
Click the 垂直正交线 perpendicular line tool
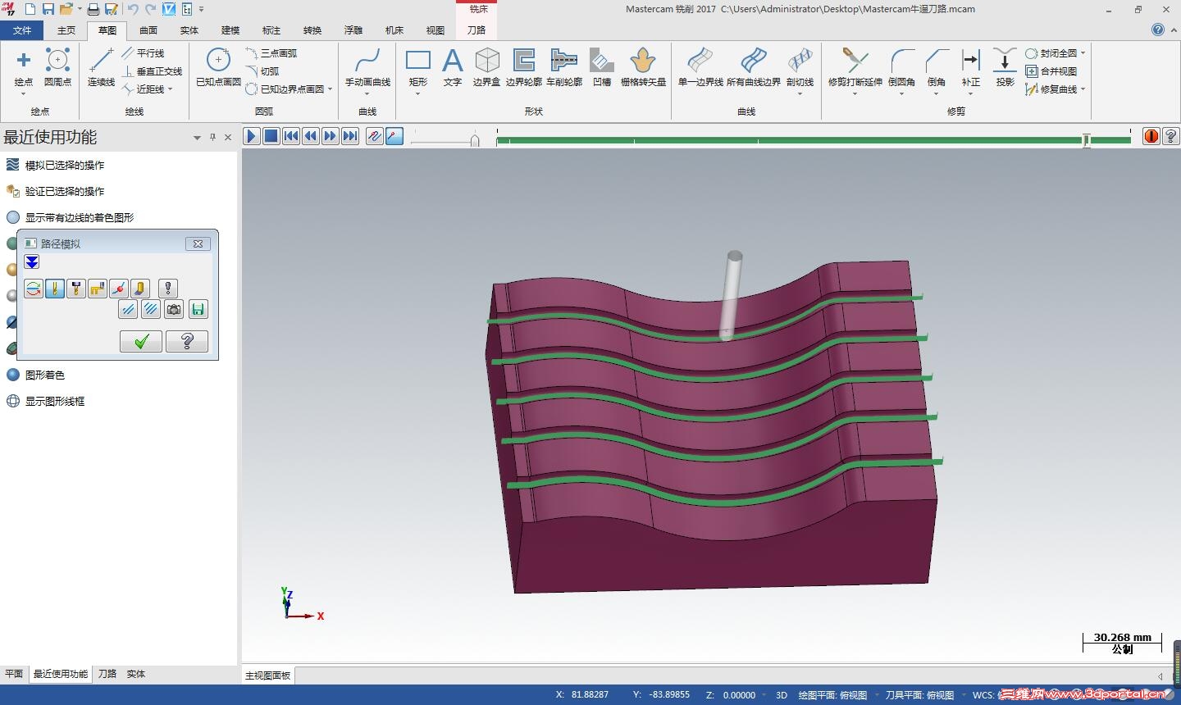pos(153,71)
